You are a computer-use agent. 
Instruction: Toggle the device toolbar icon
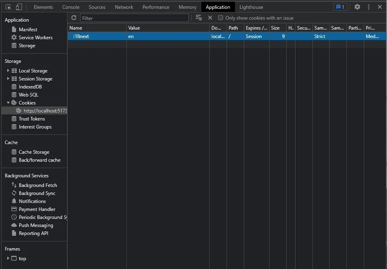click(x=19, y=7)
